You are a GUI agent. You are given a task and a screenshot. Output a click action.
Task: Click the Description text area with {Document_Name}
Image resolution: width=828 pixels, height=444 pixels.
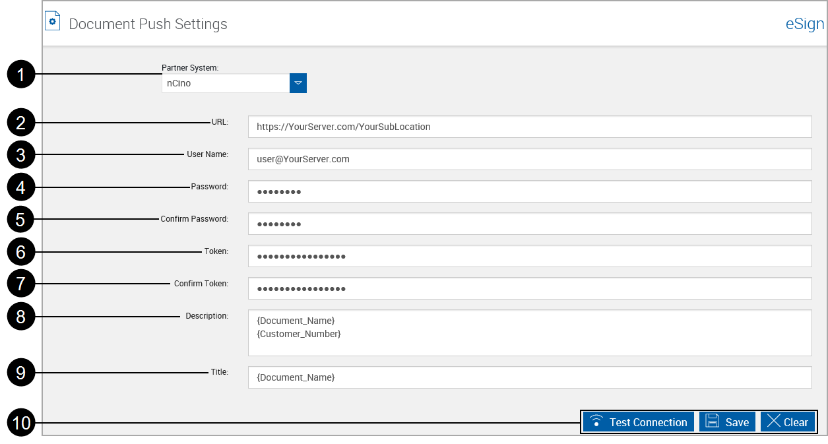tap(528, 332)
